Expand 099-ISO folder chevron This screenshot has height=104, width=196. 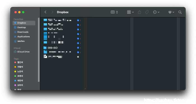[x=80, y=48]
